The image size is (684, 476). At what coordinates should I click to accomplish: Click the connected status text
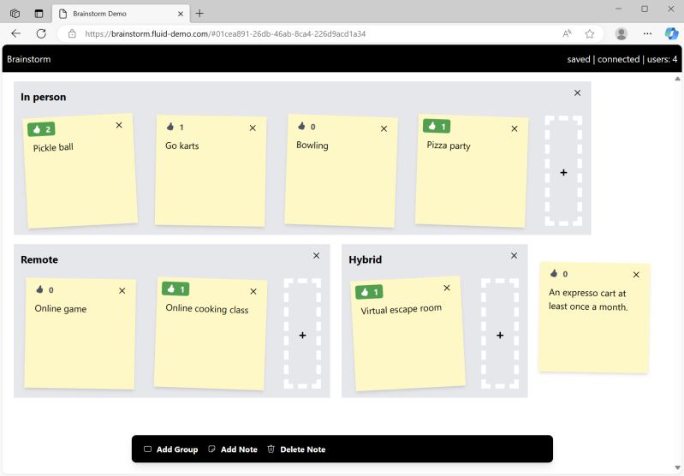point(618,59)
